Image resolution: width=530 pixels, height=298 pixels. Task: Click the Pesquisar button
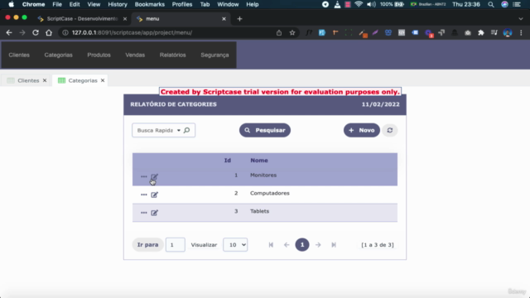pos(265,130)
